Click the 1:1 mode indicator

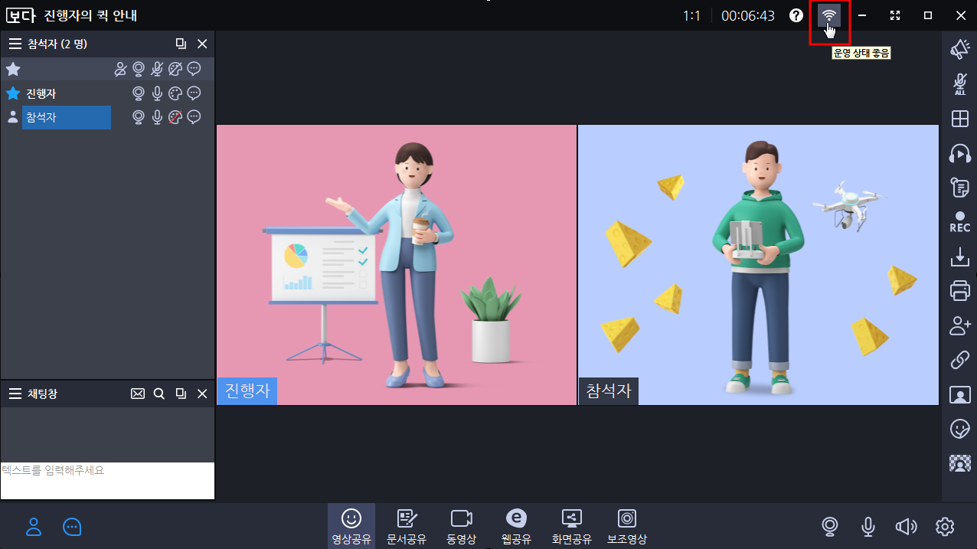click(x=691, y=15)
